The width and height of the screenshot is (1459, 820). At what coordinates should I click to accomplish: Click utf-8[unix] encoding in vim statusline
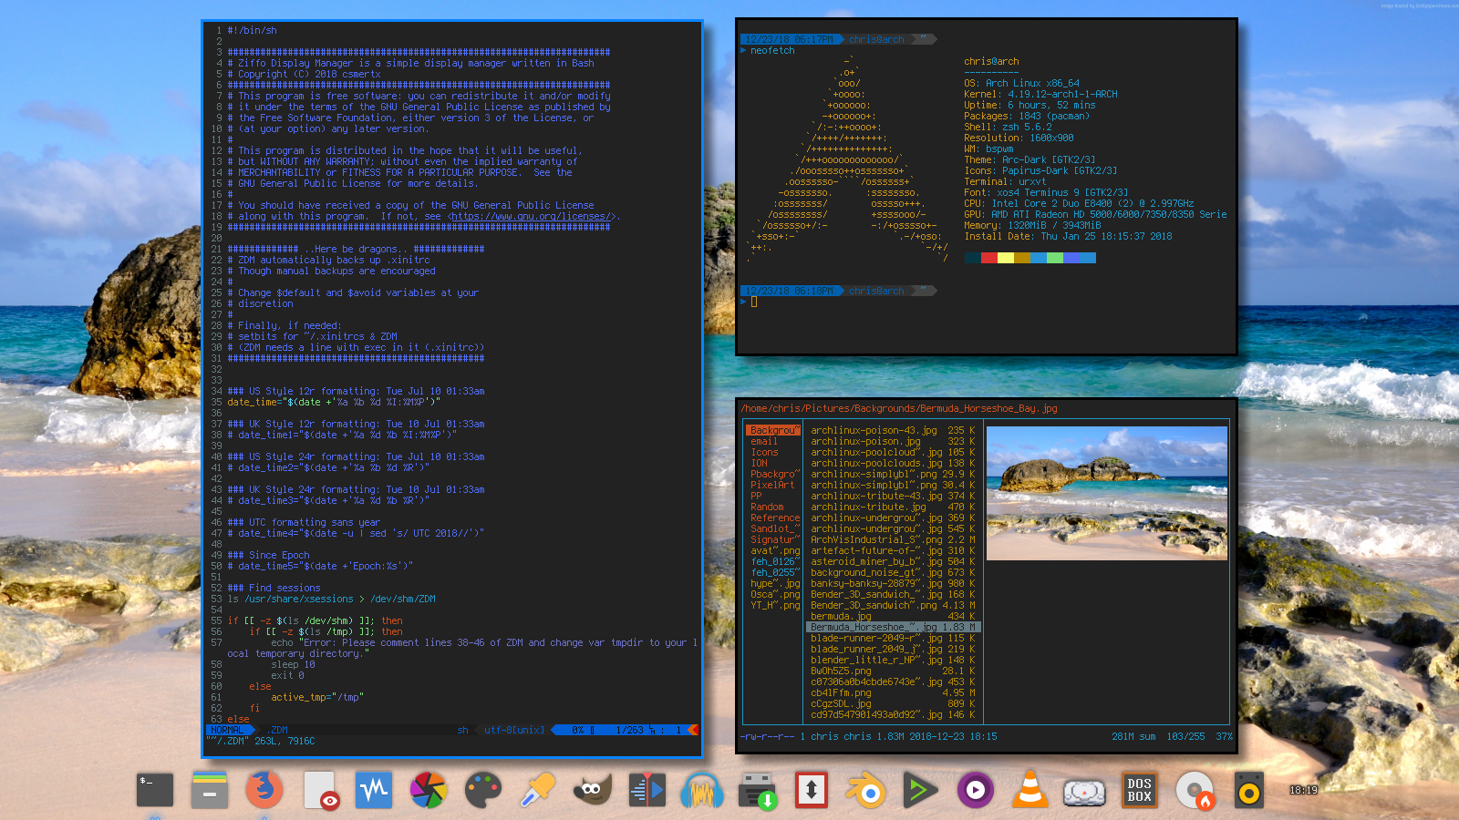[x=514, y=730]
